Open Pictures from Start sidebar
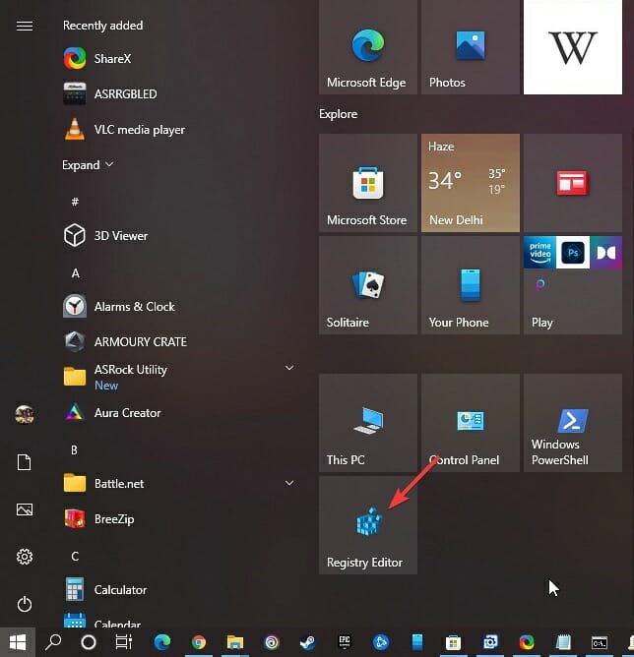This screenshot has height=657, width=634. pyautogui.click(x=25, y=509)
